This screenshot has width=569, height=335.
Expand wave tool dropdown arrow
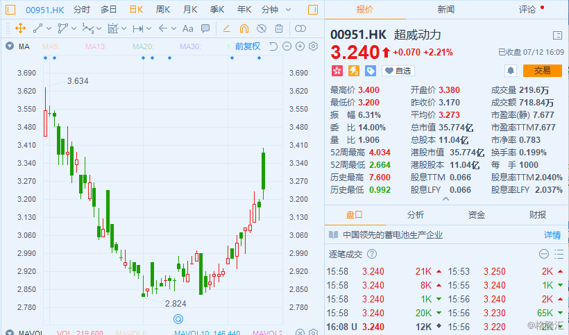[x=99, y=28]
